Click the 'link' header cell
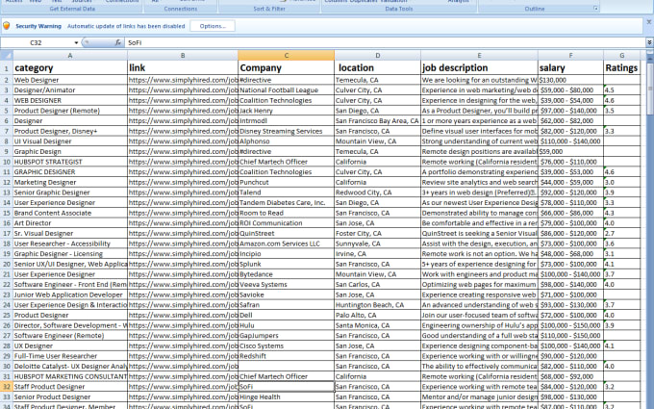 [x=183, y=68]
